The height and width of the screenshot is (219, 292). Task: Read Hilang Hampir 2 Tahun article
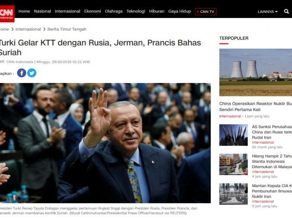(272, 161)
